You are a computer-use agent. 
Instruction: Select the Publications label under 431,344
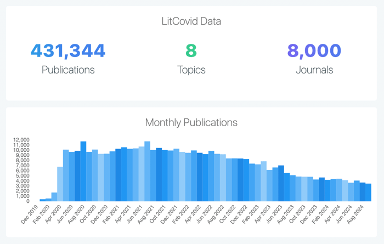[68, 70]
